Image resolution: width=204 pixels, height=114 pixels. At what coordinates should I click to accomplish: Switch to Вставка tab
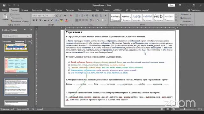pos(25,10)
